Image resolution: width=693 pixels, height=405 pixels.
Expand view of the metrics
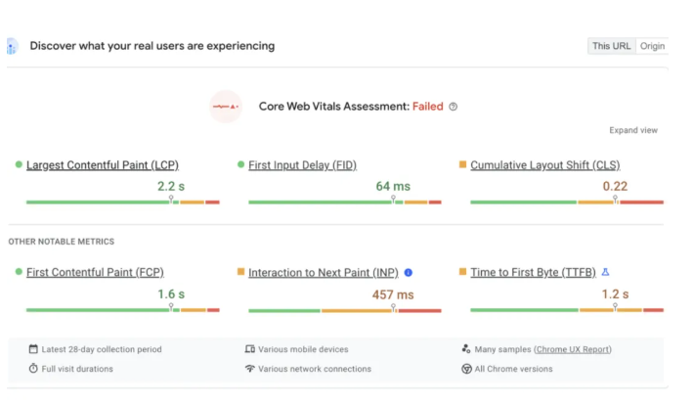click(x=633, y=130)
